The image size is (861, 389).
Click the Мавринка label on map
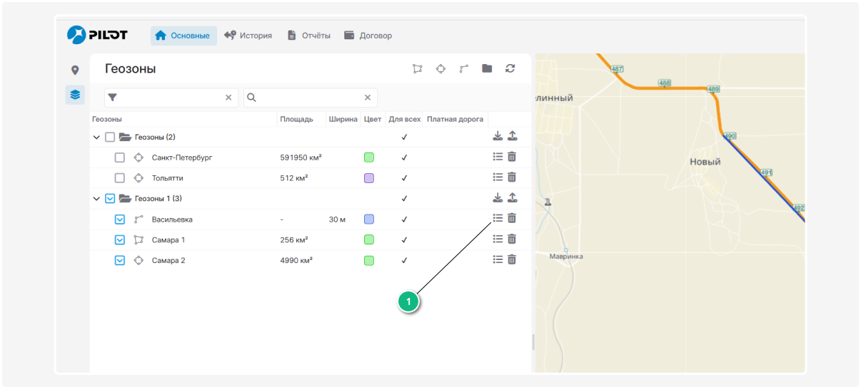566,256
